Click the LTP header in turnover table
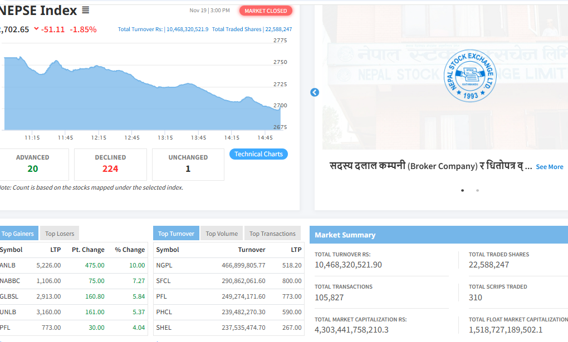The height and width of the screenshot is (342, 568). point(296,250)
